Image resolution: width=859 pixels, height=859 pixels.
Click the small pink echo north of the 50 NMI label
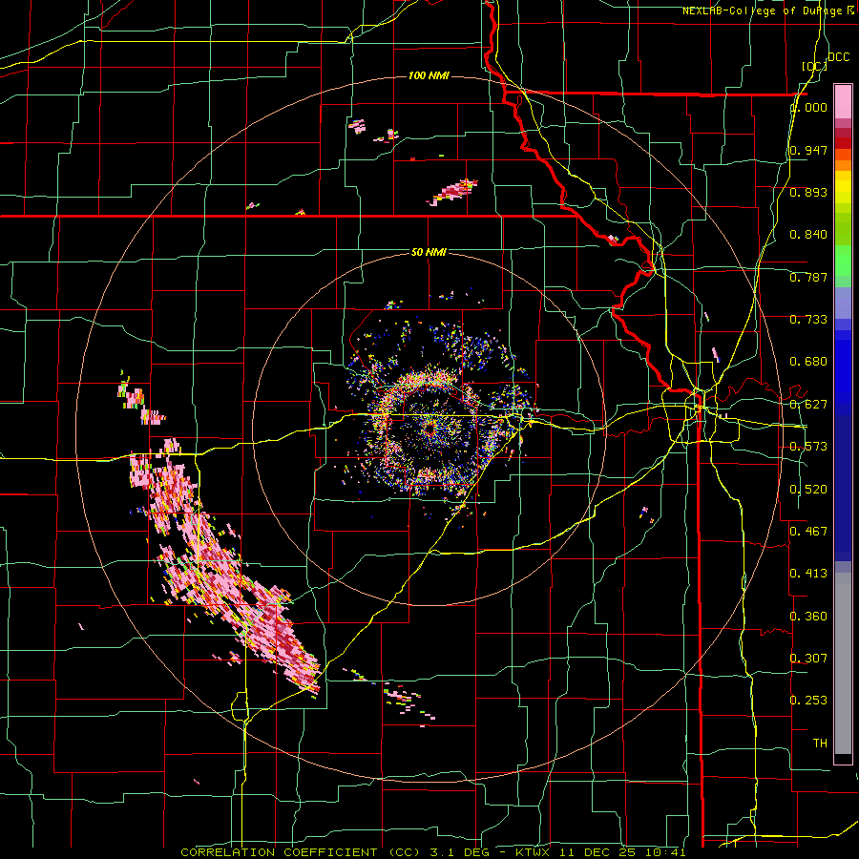(452, 192)
